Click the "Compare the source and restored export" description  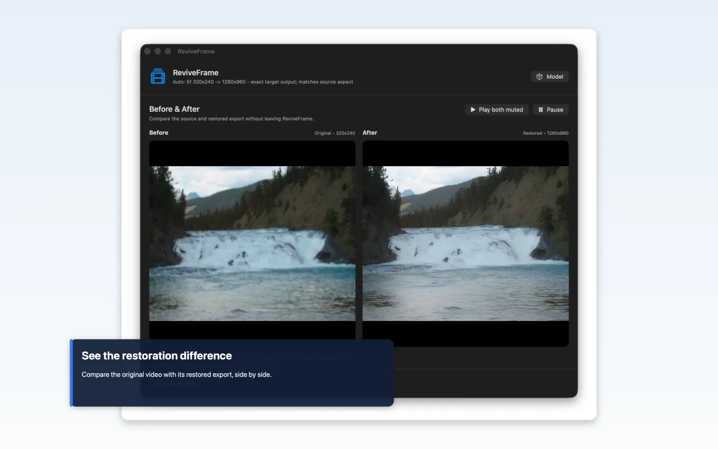[x=232, y=119]
